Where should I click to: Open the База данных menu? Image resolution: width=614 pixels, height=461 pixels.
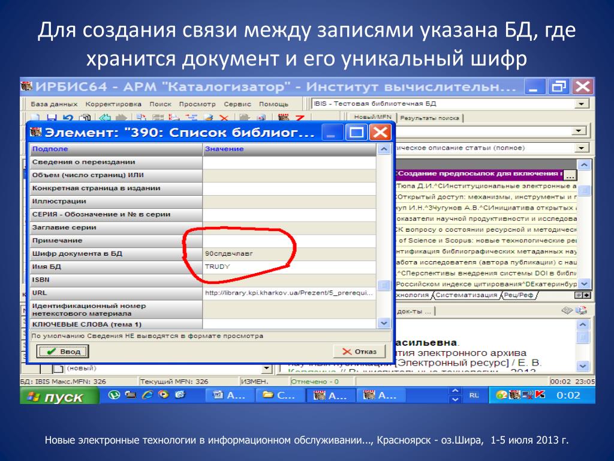[54, 104]
